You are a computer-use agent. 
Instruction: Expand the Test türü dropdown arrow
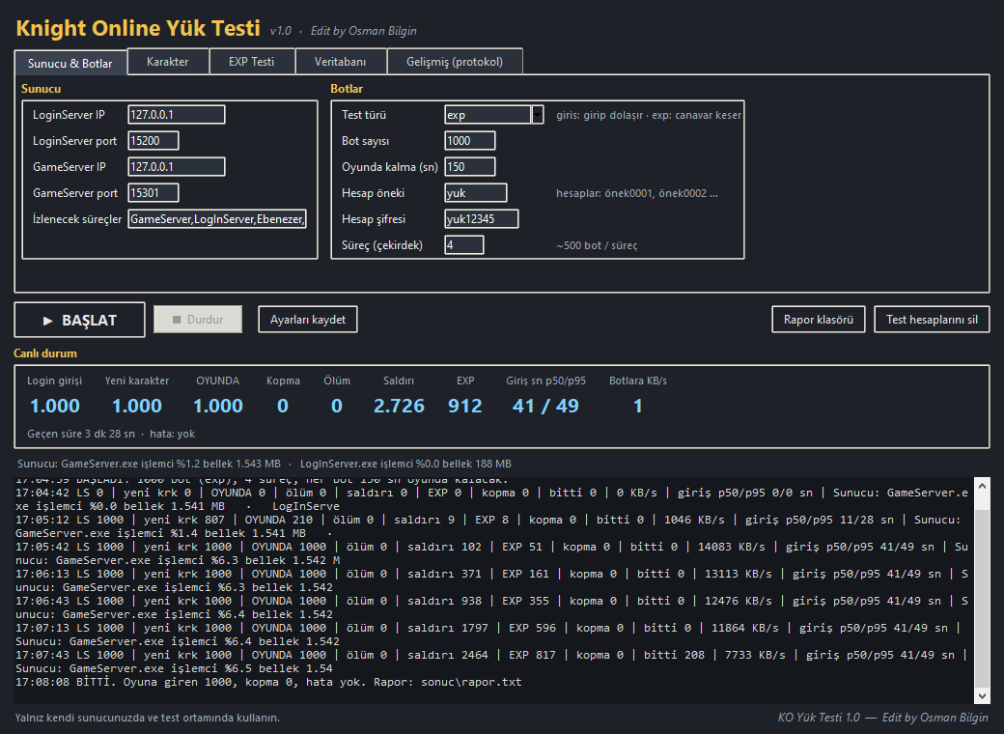[x=538, y=115]
